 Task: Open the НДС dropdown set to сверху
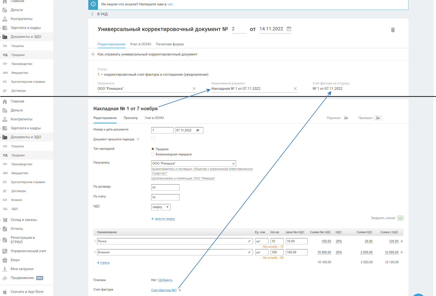pos(161,207)
